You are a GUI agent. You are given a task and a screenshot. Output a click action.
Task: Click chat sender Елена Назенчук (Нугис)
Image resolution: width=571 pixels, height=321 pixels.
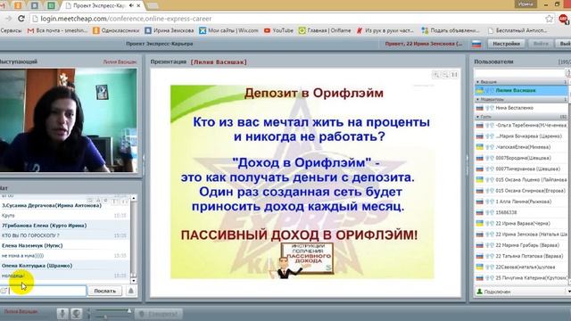[x=32, y=246]
